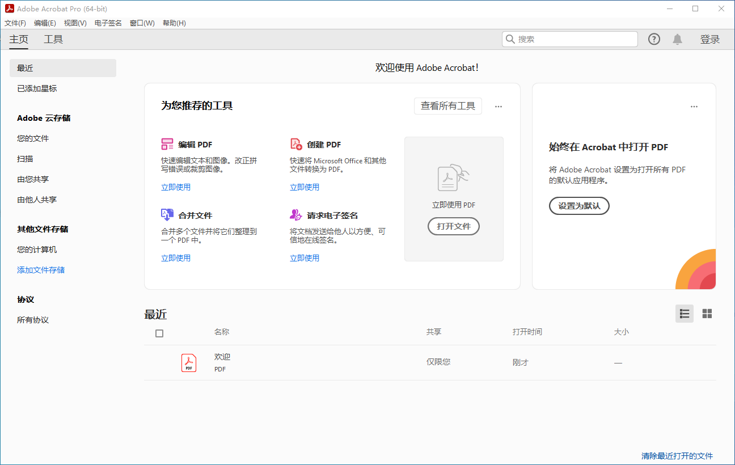Switch to the 工具 tab

click(x=53, y=39)
